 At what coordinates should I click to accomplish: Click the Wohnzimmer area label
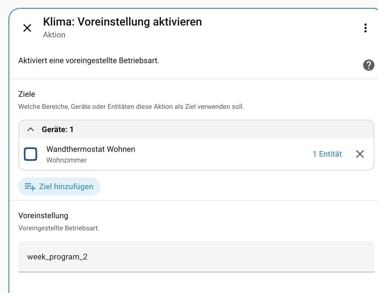[x=67, y=160]
